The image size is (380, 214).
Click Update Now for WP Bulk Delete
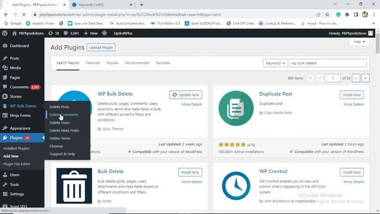[x=186, y=95]
